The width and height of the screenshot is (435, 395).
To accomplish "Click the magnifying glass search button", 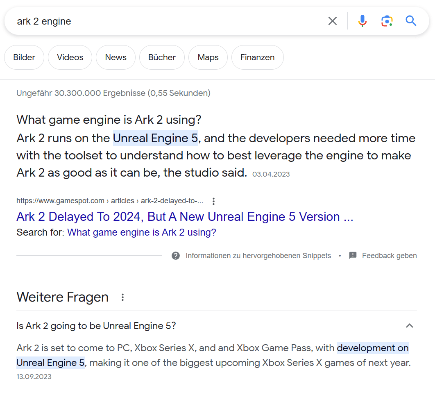I will (411, 21).
